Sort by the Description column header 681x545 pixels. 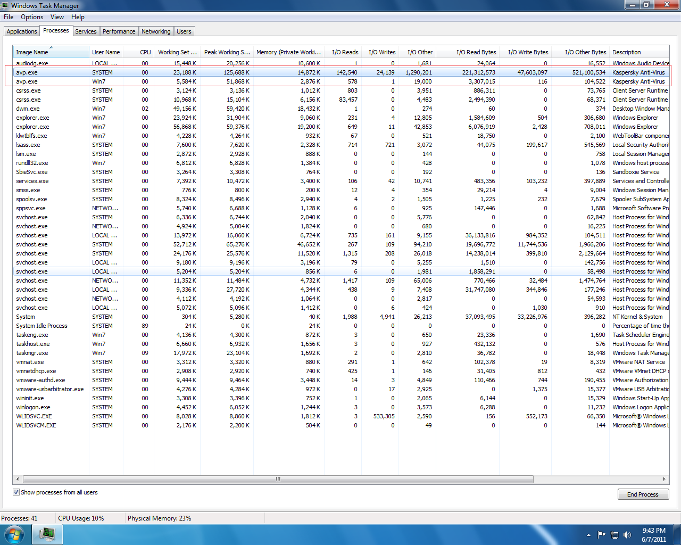(x=639, y=52)
